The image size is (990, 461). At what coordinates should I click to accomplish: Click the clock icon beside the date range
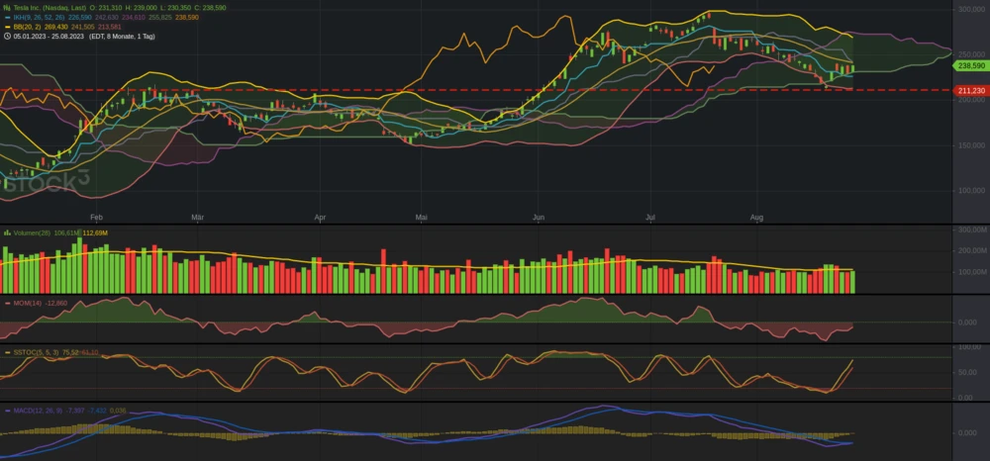click(x=7, y=35)
